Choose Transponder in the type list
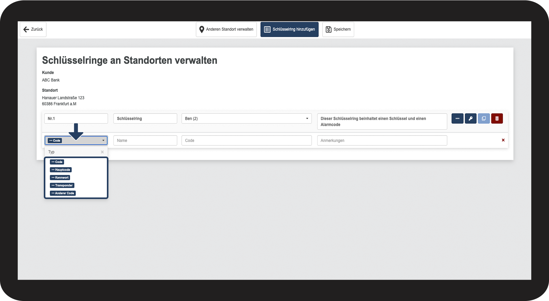 [x=62, y=185]
